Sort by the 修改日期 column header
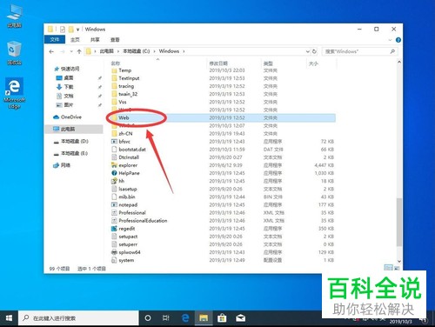 click(x=218, y=63)
